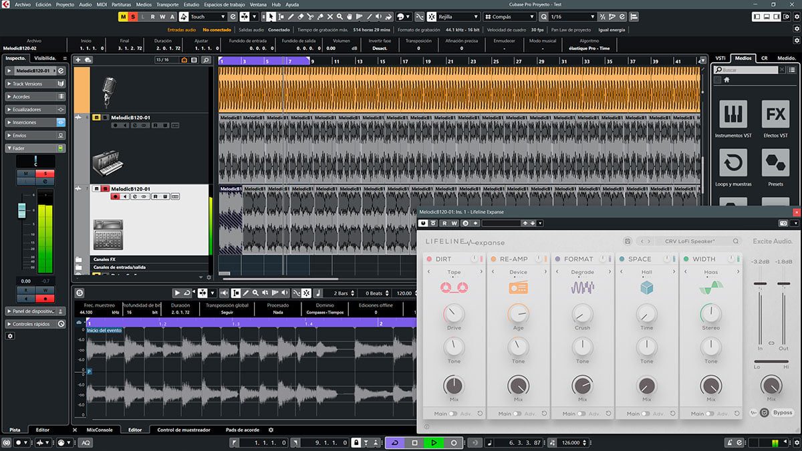
Task: Select the Draw pencil tool
Action: [291, 17]
